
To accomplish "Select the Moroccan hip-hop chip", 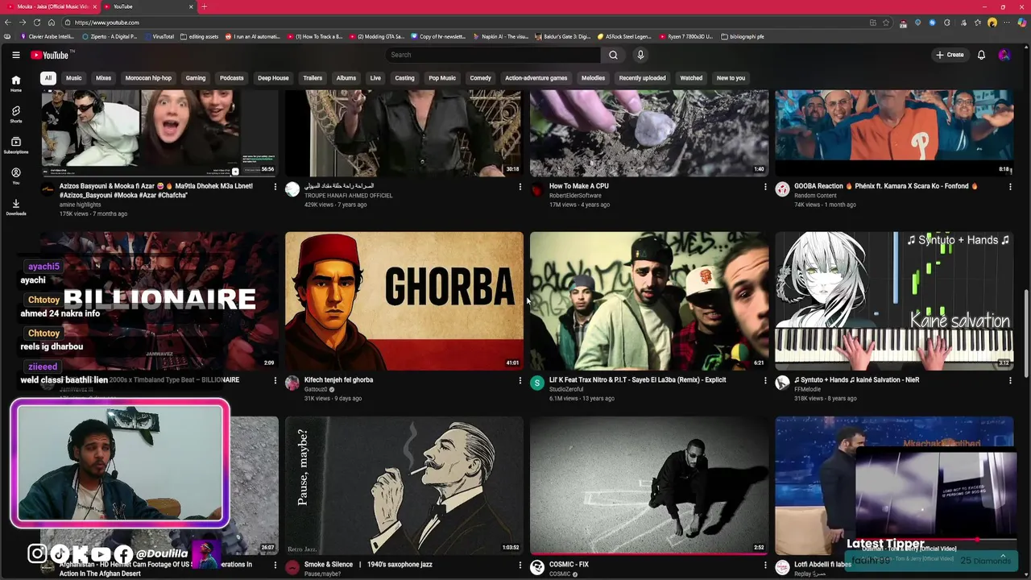I will click(x=148, y=78).
